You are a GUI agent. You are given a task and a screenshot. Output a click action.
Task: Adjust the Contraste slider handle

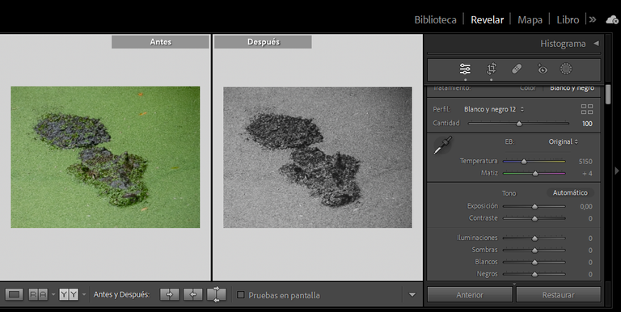(x=534, y=218)
